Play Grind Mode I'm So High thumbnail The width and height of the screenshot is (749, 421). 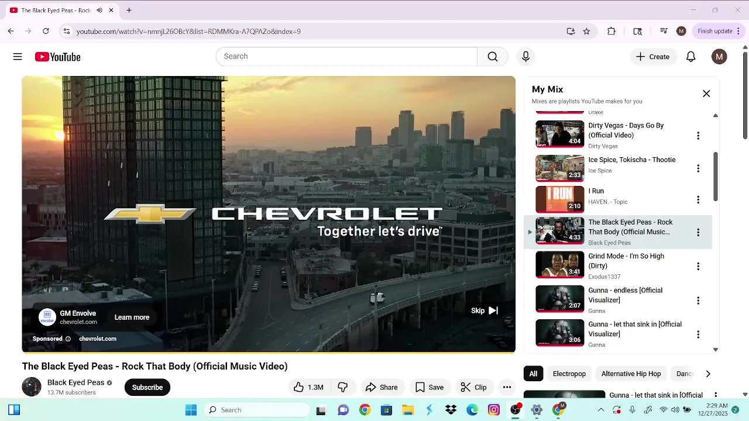pyautogui.click(x=560, y=265)
